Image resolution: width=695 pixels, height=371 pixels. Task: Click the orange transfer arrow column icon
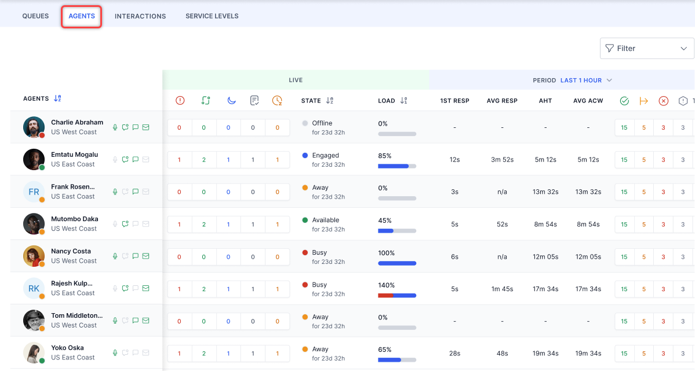point(643,101)
